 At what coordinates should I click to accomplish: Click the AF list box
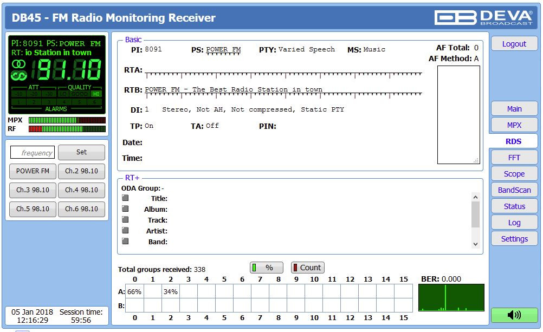458,115
